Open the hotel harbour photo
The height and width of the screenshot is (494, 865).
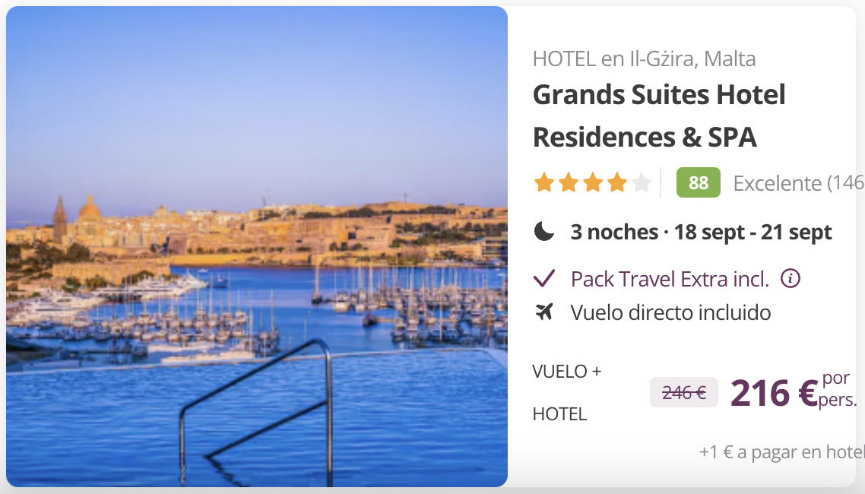[x=257, y=246]
